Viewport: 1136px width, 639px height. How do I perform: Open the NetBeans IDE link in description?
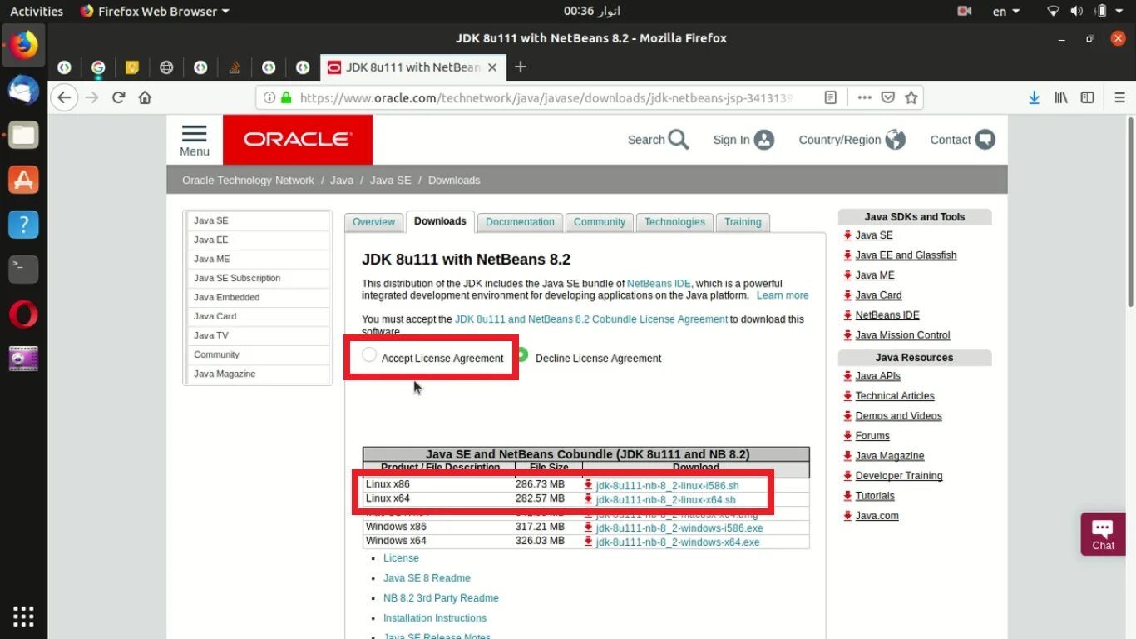(x=659, y=284)
